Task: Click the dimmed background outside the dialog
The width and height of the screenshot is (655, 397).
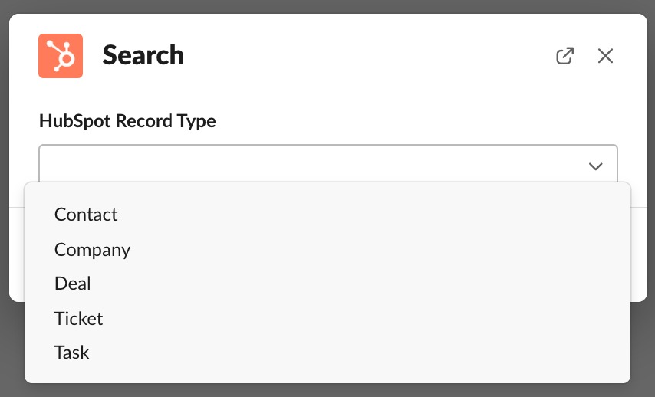Action: pos(327,389)
